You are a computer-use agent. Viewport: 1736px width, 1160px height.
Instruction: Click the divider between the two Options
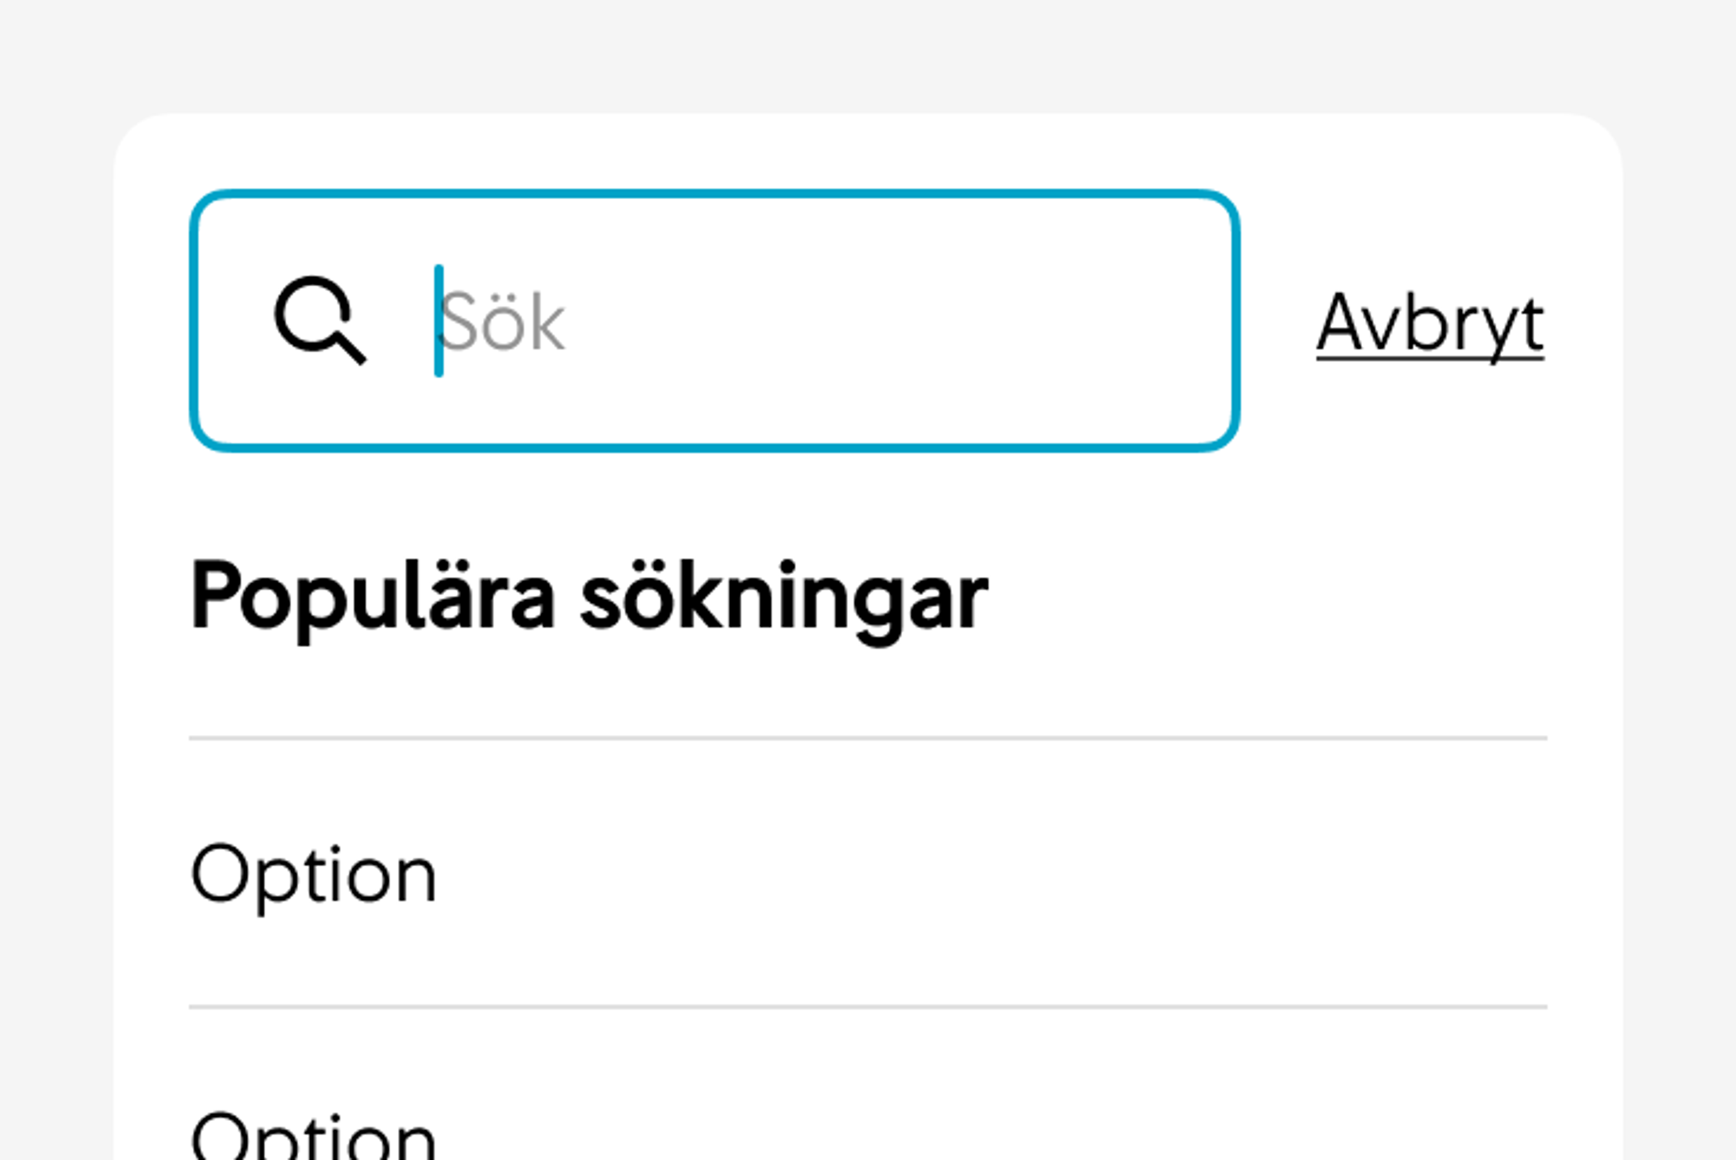click(x=868, y=1007)
